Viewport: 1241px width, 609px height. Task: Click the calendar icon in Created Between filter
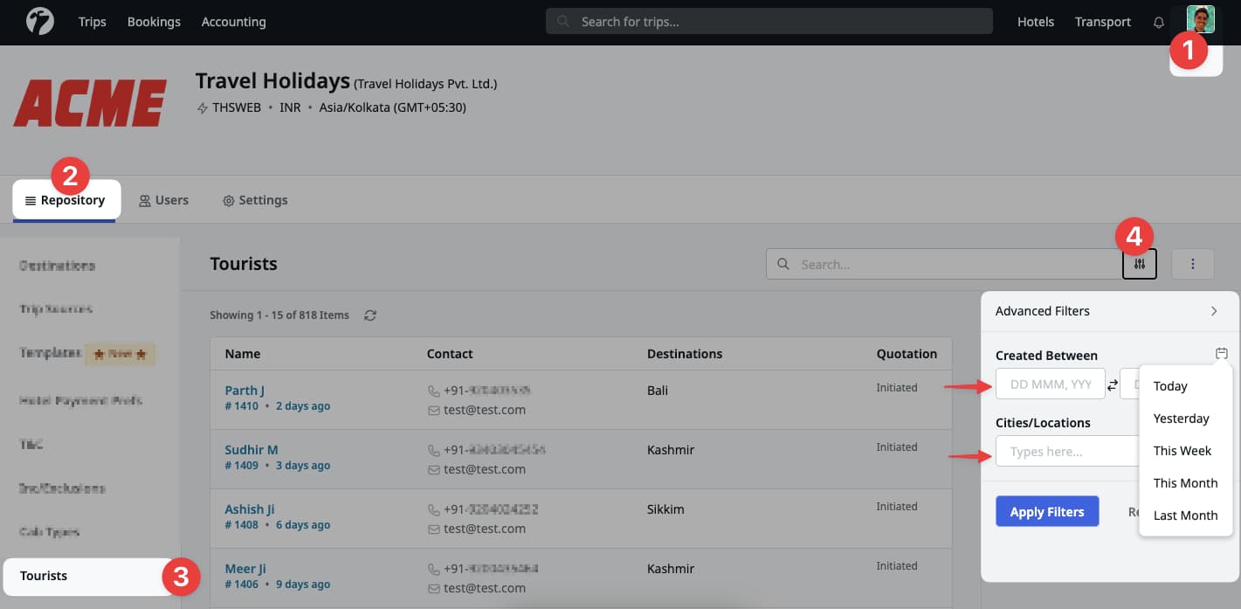pyautogui.click(x=1222, y=353)
